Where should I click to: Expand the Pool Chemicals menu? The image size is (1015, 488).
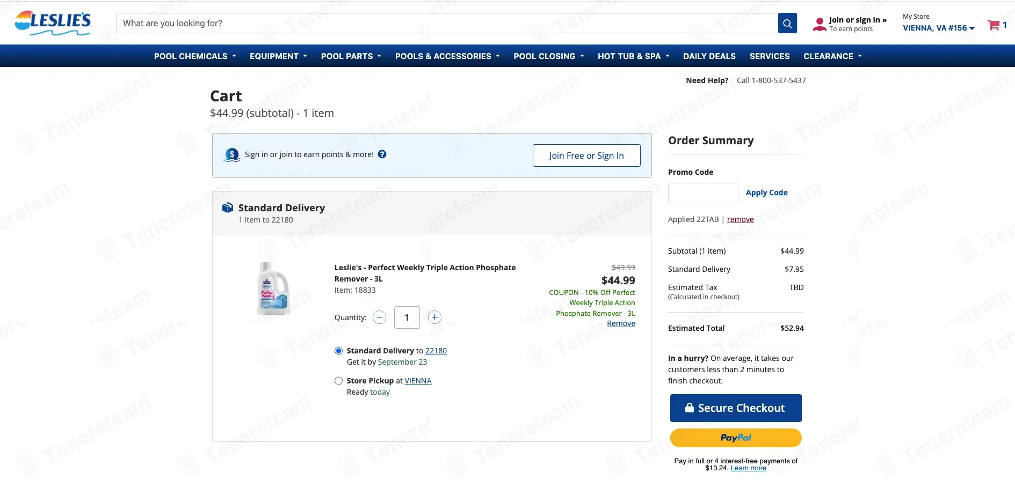click(195, 56)
